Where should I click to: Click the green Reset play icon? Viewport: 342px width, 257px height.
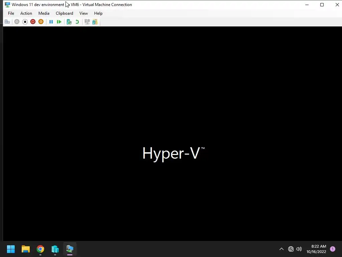pyautogui.click(x=59, y=22)
